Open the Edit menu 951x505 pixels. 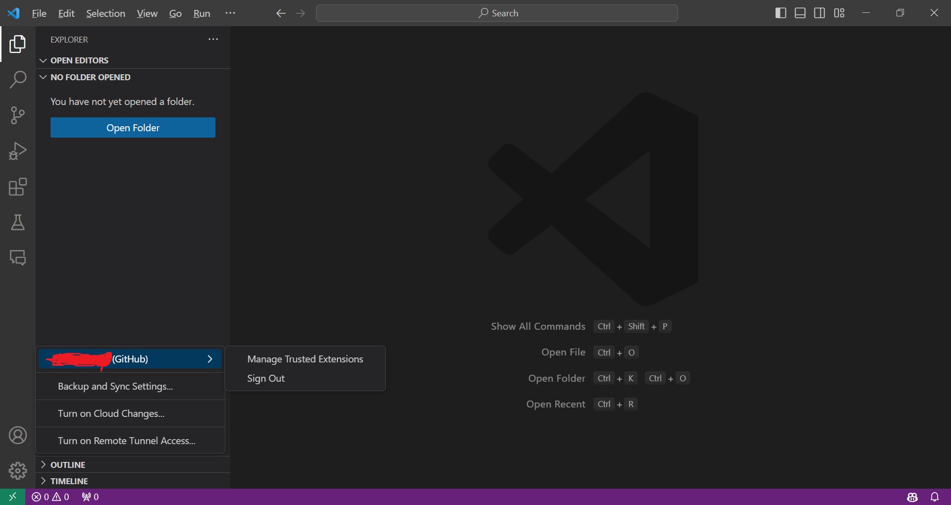(x=66, y=13)
